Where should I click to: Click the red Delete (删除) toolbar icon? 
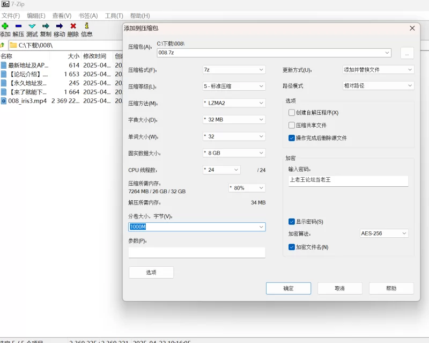pos(73,26)
